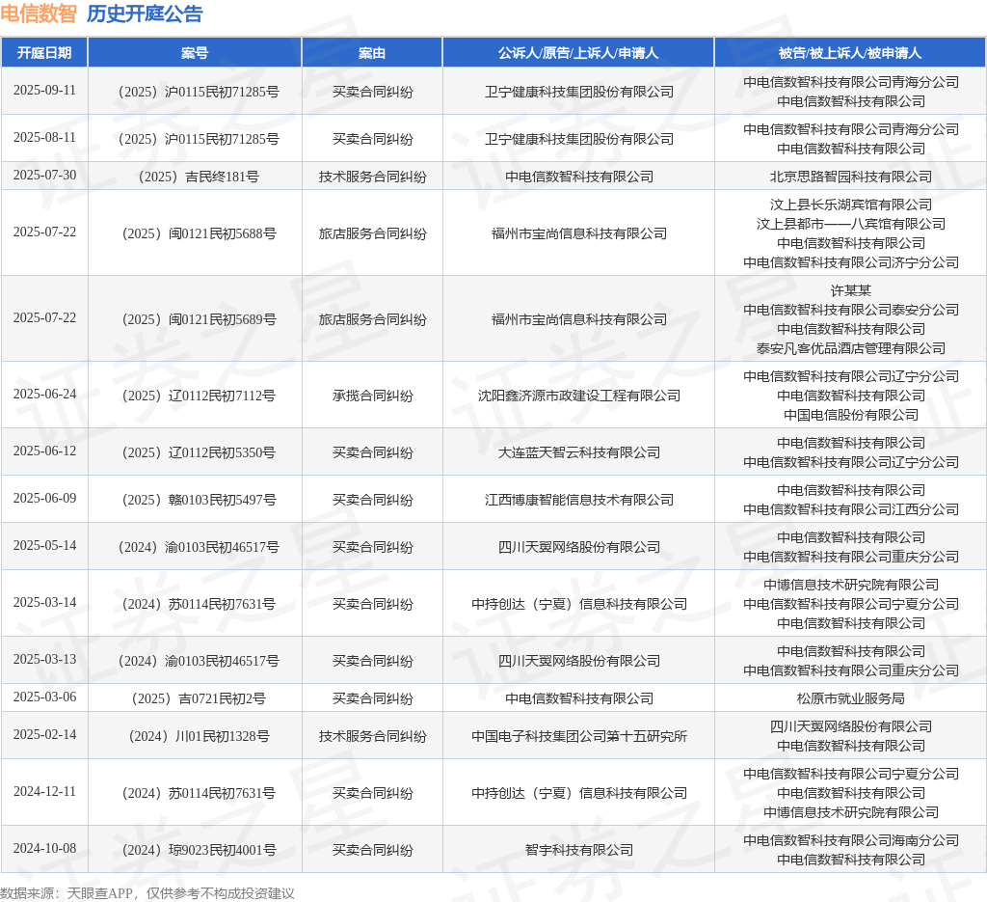The width and height of the screenshot is (987, 902).
Task: Click case number (2025)闽0121民初5689号
Action: point(199,319)
